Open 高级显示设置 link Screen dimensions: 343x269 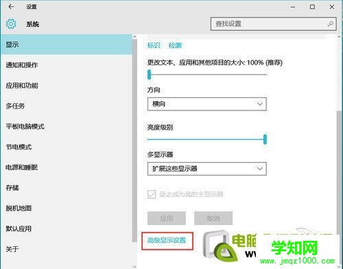(167, 240)
